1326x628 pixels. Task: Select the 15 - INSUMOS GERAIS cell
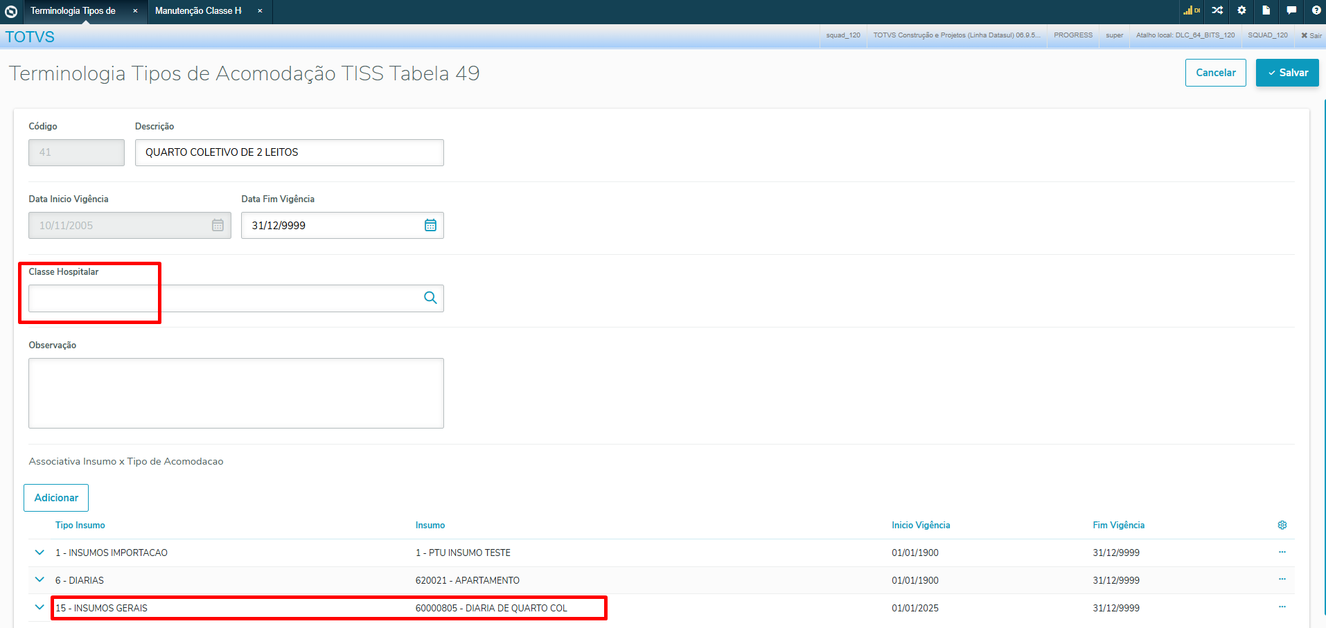(x=101, y=608)
